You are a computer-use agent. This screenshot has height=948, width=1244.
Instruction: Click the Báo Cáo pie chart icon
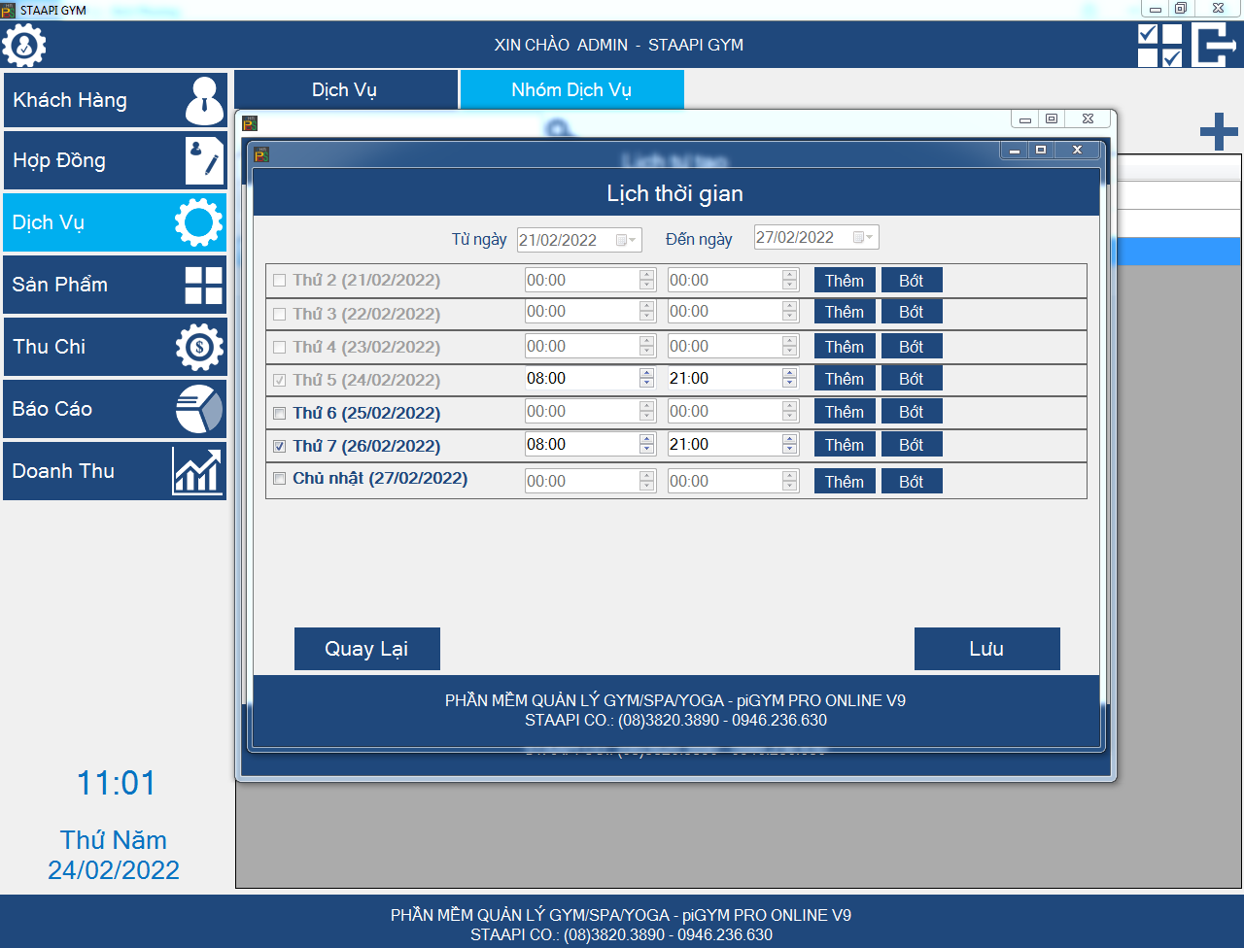click(199, 409)
